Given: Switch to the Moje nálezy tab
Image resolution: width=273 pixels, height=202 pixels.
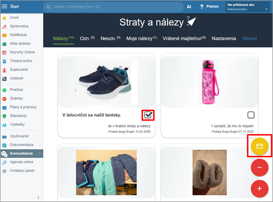Looking at the screenshot, I should 141,39.
